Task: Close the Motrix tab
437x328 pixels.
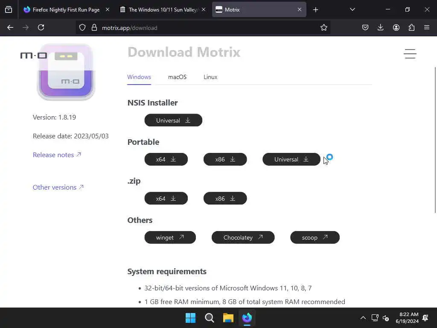Action: click(x=300, y=10)
